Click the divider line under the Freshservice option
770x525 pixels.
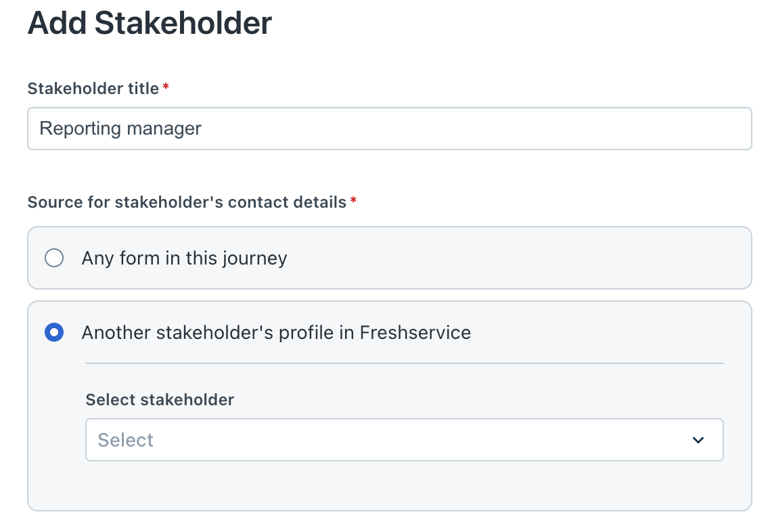pos(404,363)
